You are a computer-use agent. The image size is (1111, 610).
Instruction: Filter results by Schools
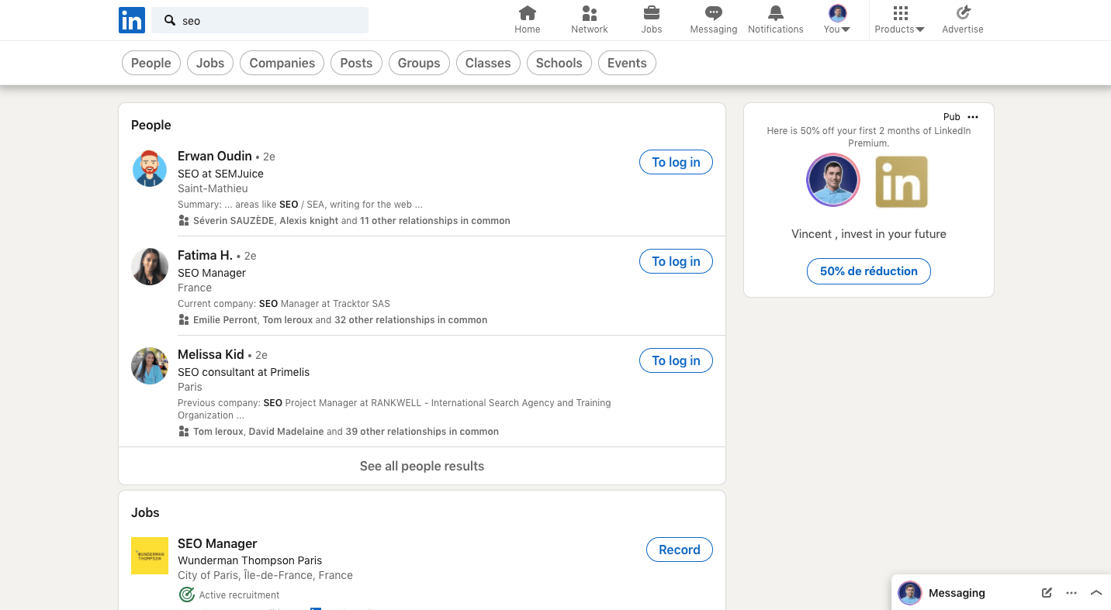(559, 64)
